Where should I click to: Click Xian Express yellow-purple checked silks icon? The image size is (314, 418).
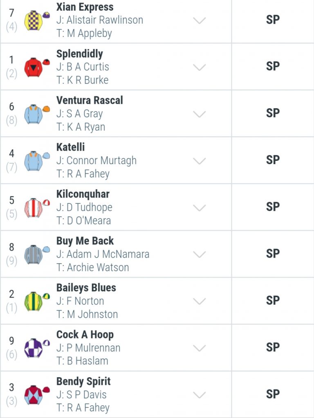pyautogui.click(x=37, y=20)
